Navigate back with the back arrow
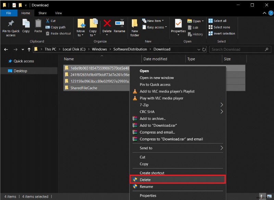This screenshot has height=200, width=274. pos(6,49)
